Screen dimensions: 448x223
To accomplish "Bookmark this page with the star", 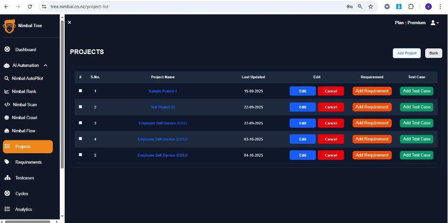I will (x=371, y=7).
